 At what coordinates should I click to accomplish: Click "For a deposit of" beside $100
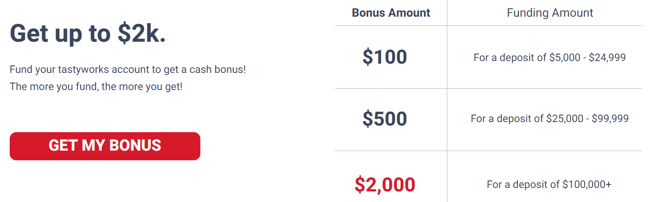click(510, 58)
